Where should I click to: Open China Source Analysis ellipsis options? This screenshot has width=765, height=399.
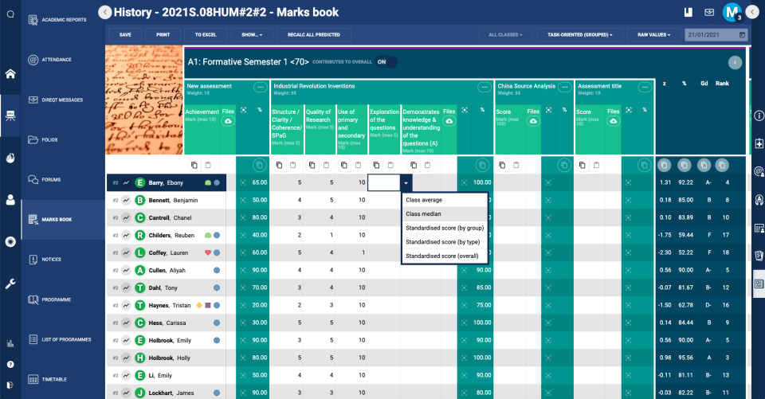tap(564, 88)
